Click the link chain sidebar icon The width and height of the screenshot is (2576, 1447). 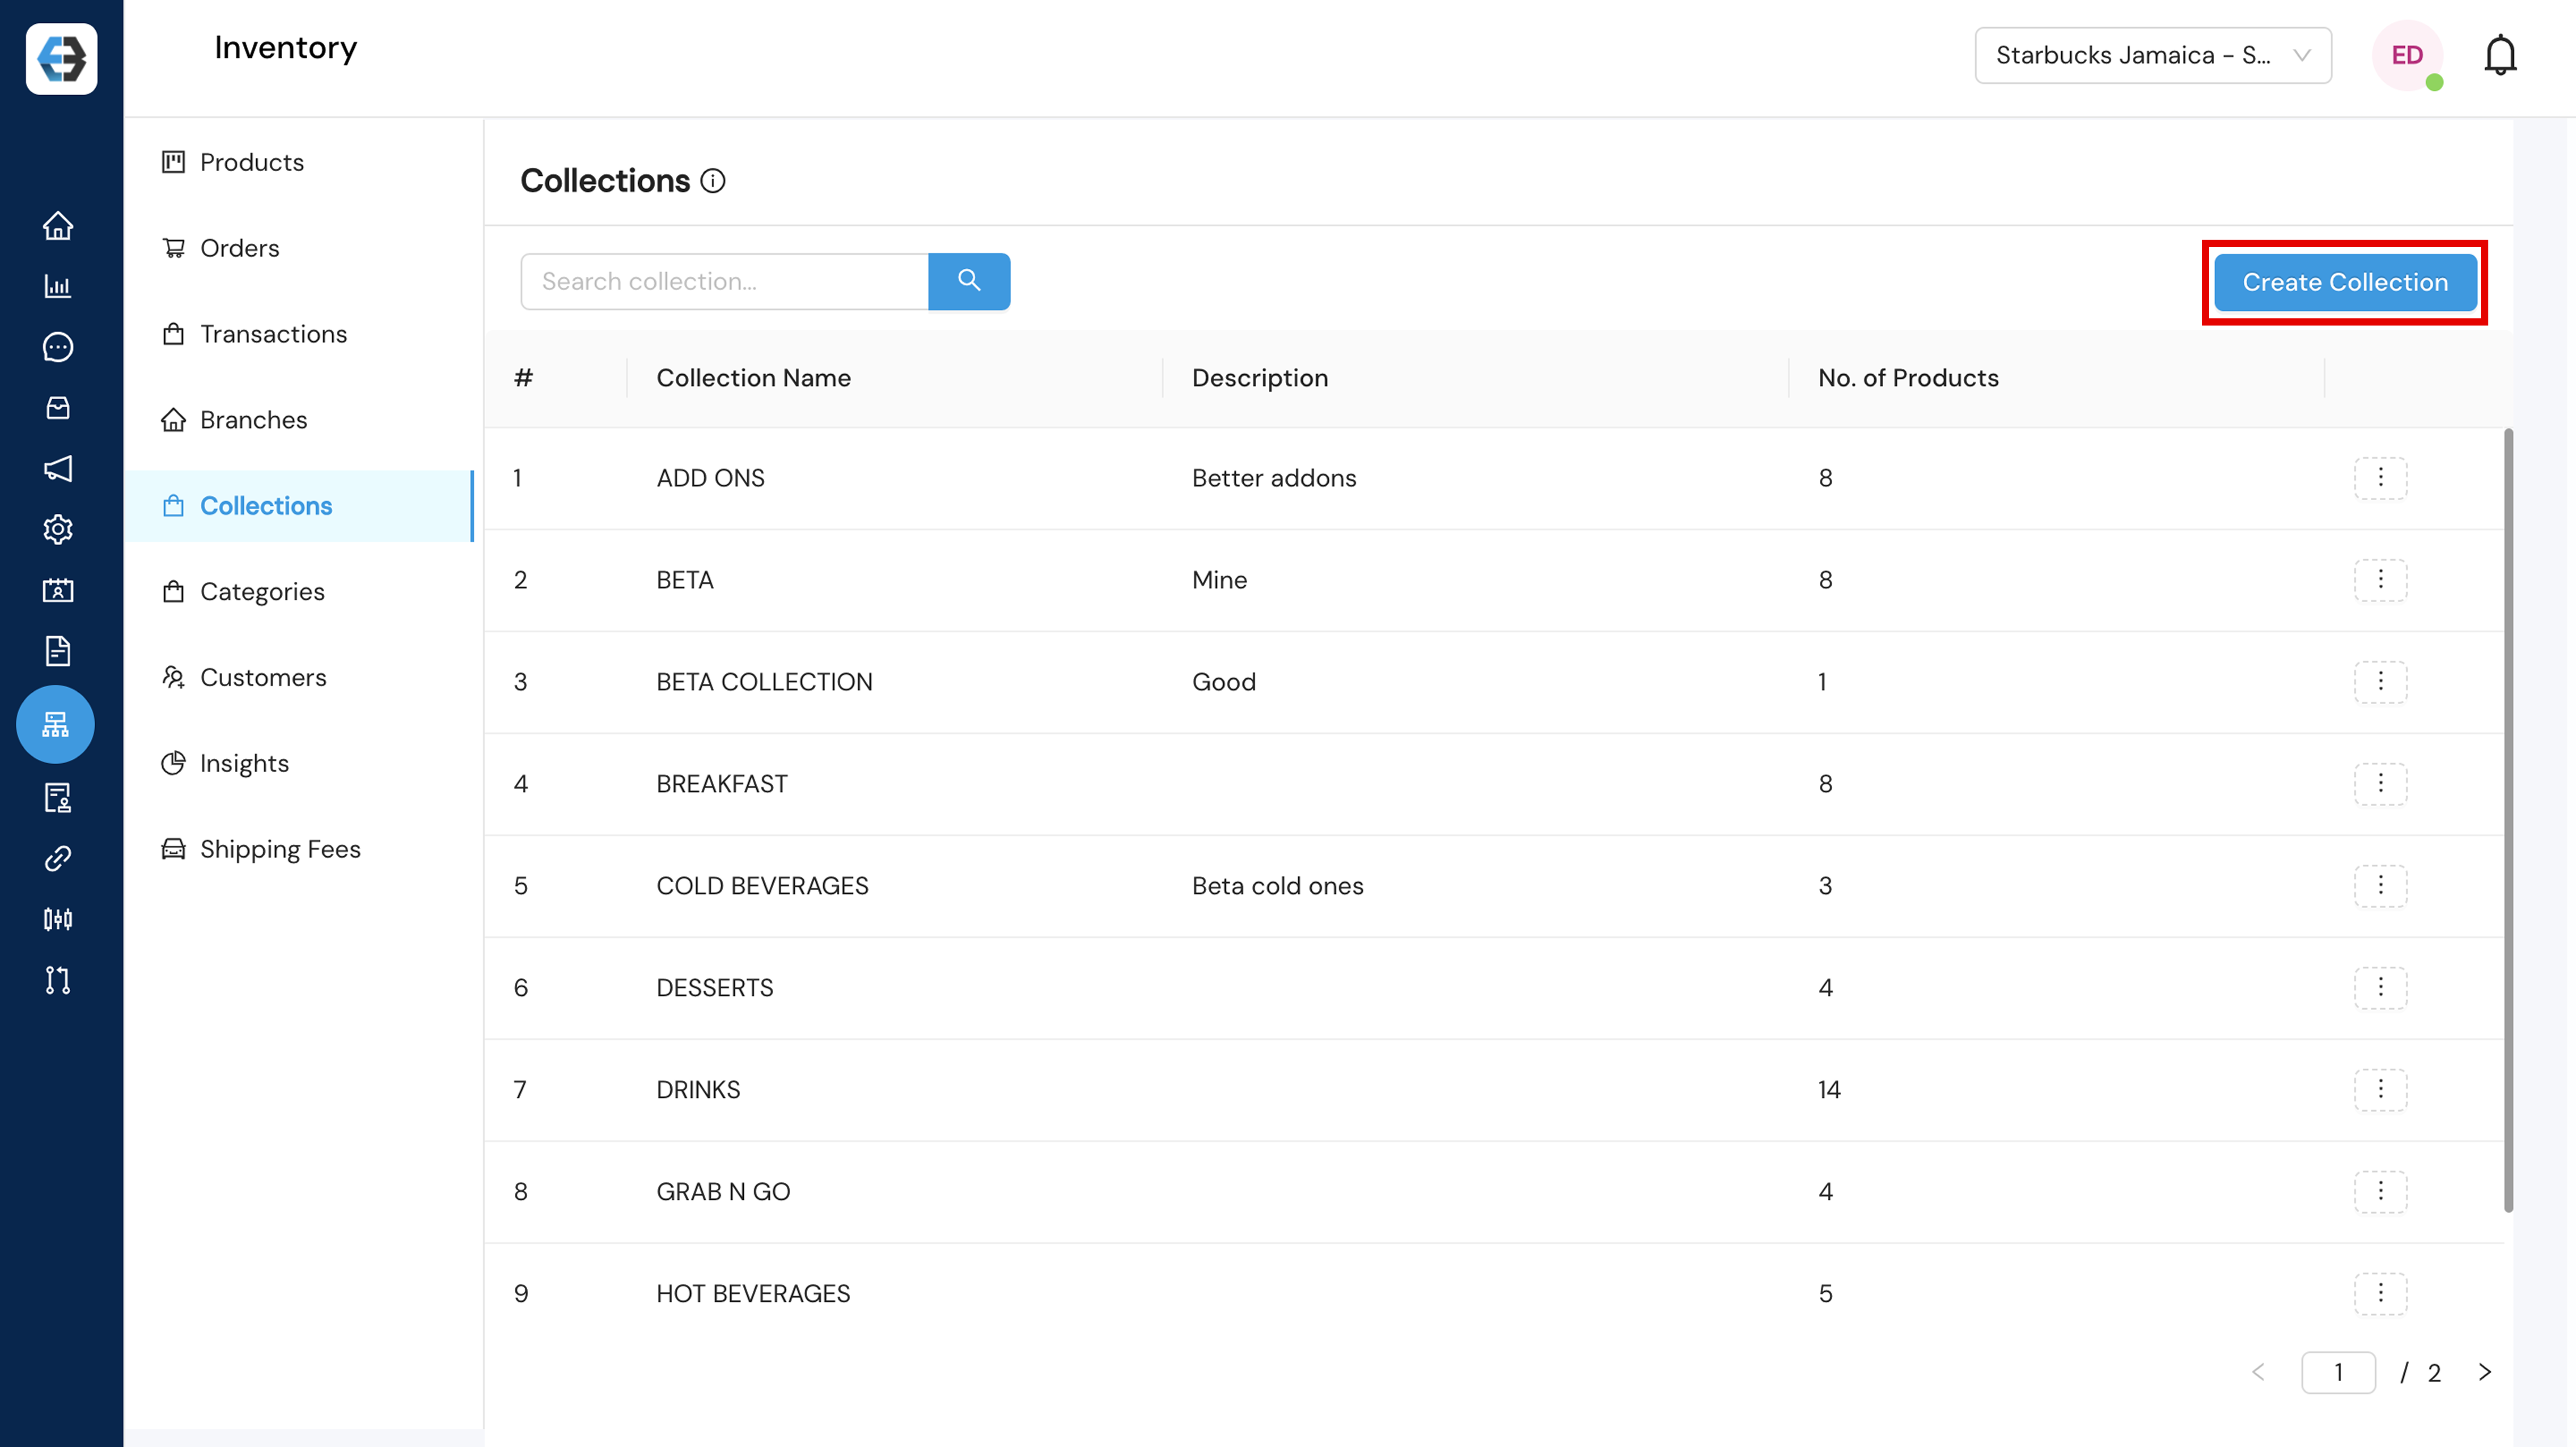point(58,858)
